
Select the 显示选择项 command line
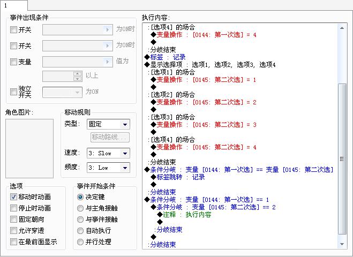point(210,65)
